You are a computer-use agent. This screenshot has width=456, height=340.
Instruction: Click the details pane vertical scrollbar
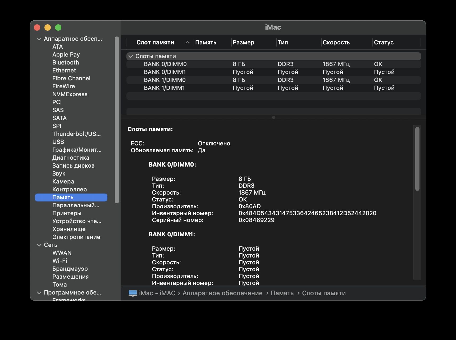coord(417,159)
